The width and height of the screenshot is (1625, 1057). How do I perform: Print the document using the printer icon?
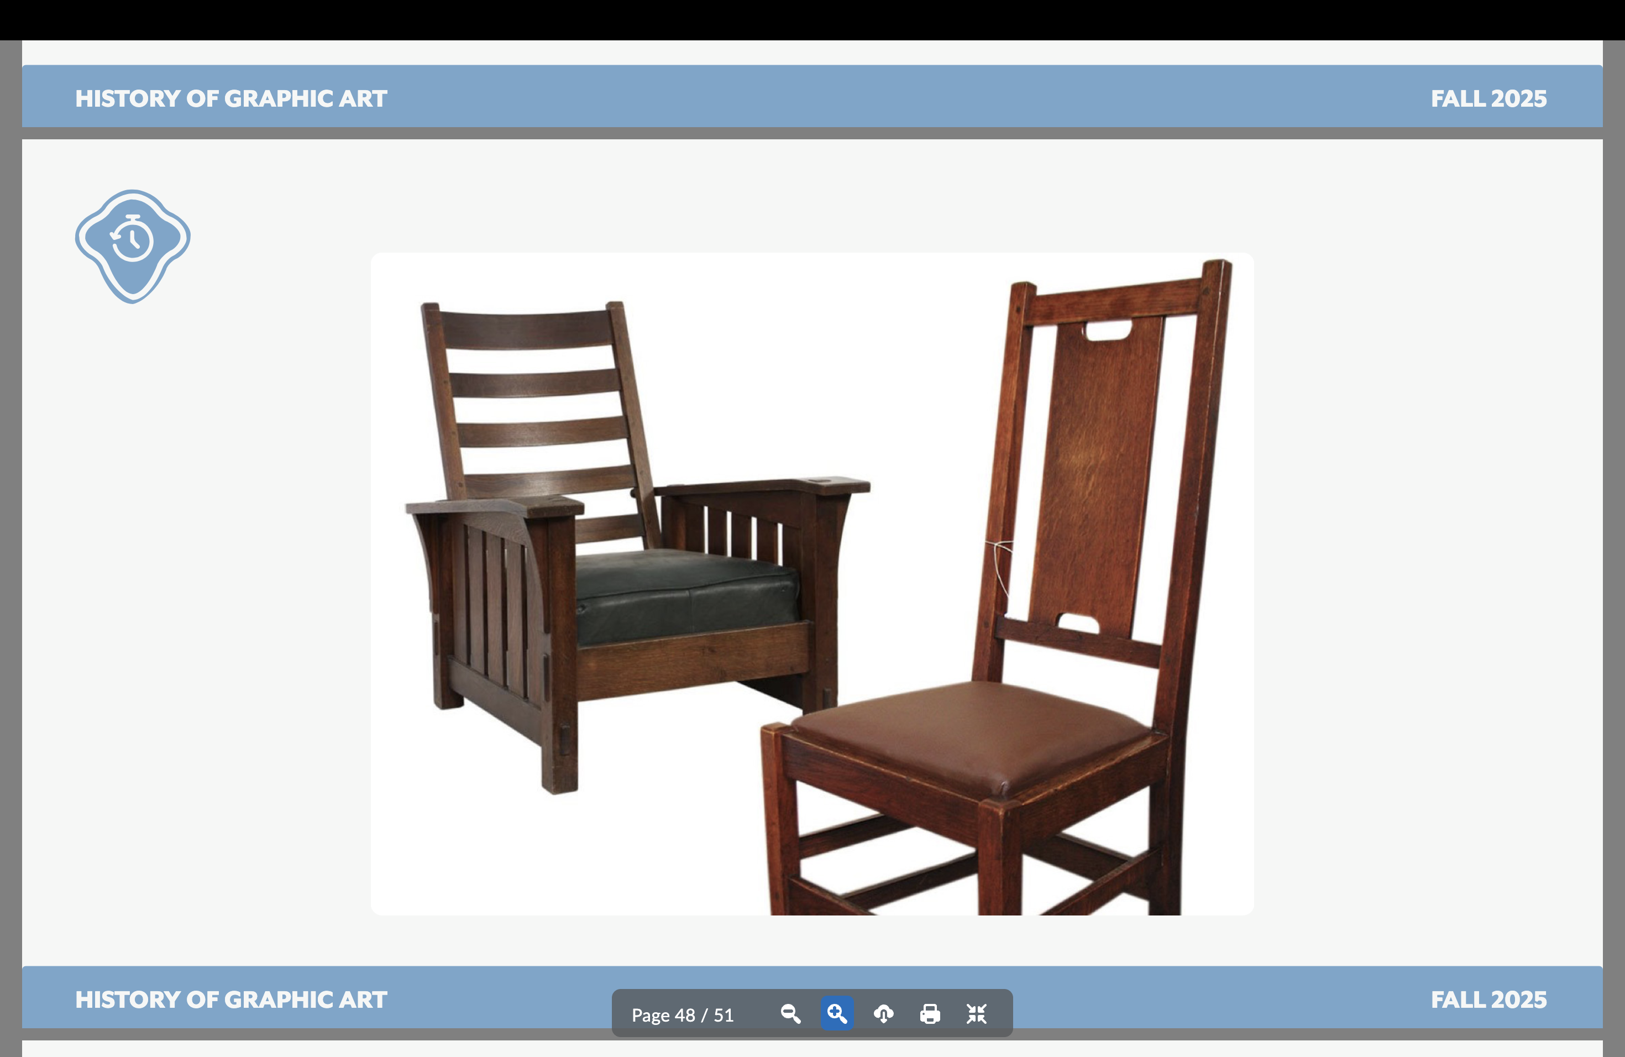click(930, 1014)
